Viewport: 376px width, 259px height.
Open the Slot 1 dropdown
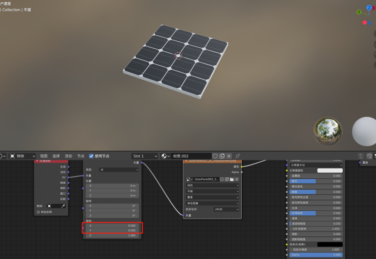(x=145, y=156)
